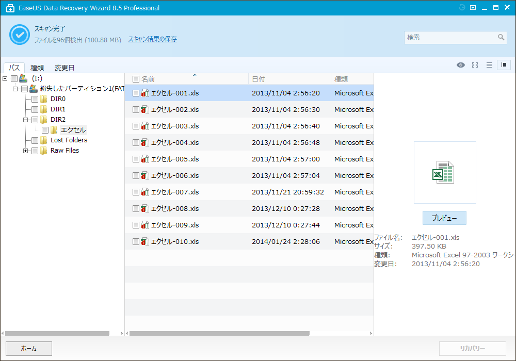
Task: Click the scan history icon in title bar
Action: pos(462,8)
